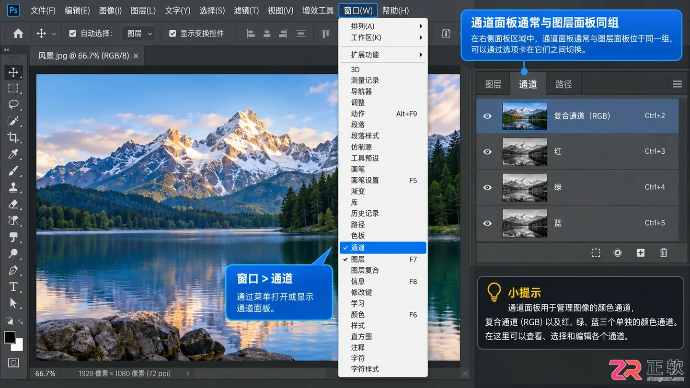This screenshot has width=690, height=388.
Task: Select the Smudge/healing tool below eraser
Action: (13, 220)
